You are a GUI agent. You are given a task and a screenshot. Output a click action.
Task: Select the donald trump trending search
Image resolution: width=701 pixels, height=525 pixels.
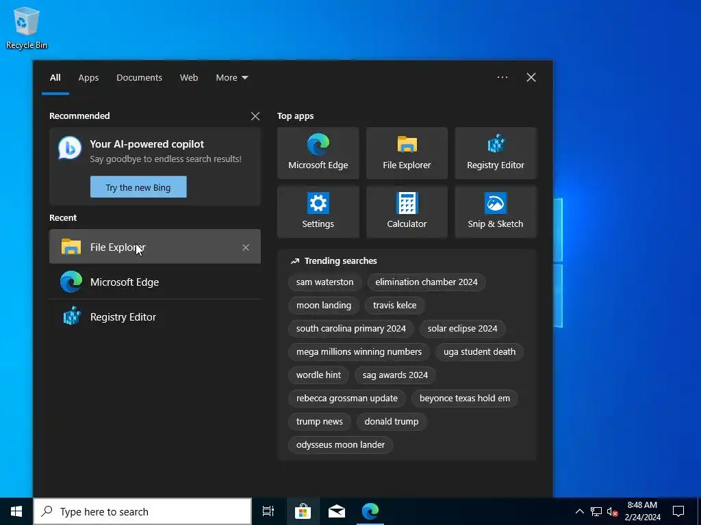[x=391, y=421]
